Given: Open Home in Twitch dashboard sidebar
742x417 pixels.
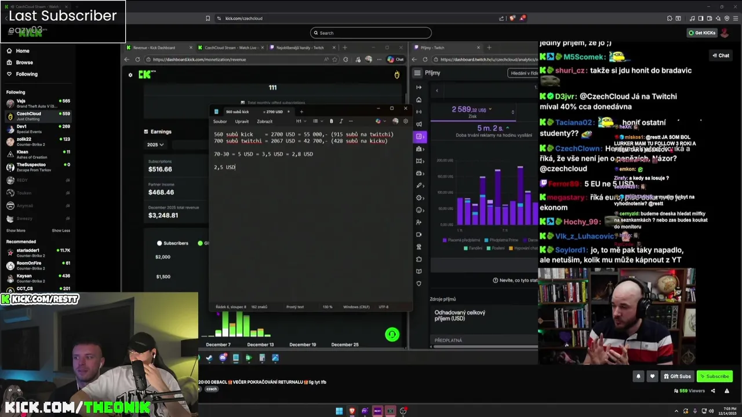Looking at the screenshot, I should pyautogui.click(x=419, y=100).
